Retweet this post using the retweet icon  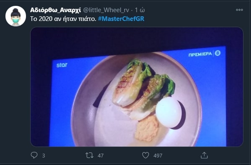pos(89,155)
